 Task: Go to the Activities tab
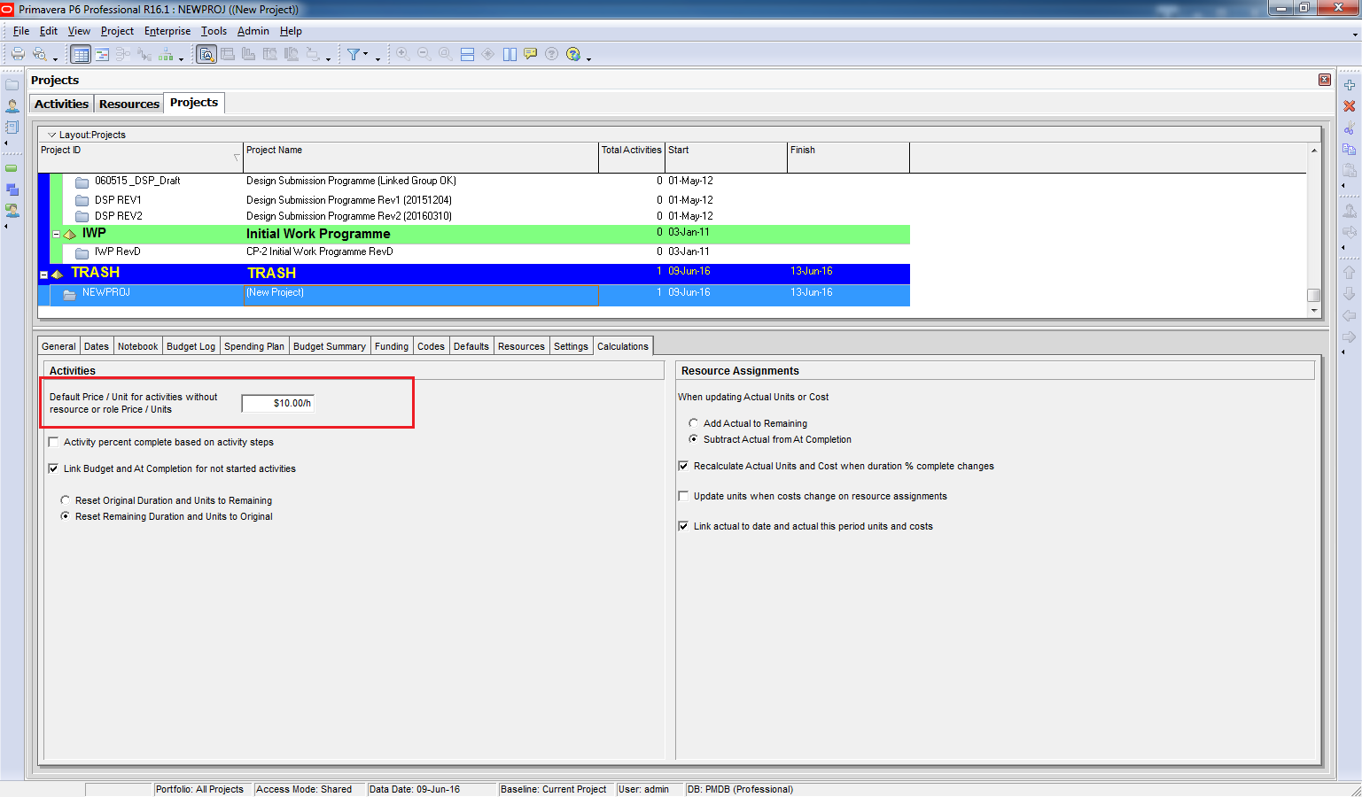tap(61, 104)
